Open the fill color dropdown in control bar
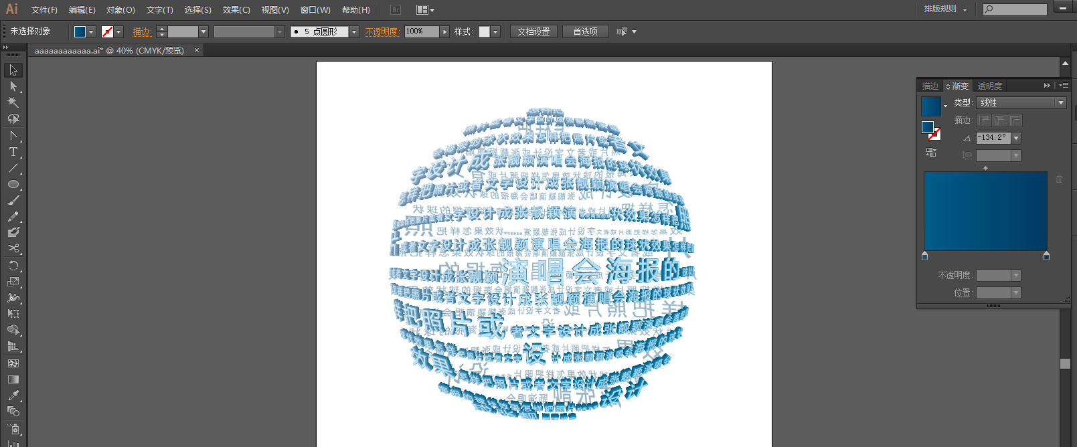Screen dimensions: 1077x447 [x=91, y=32]
